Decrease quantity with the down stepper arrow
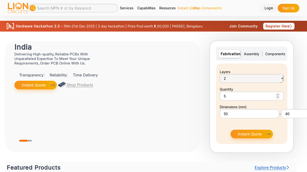The image size is (307, 172). (277, 97)
